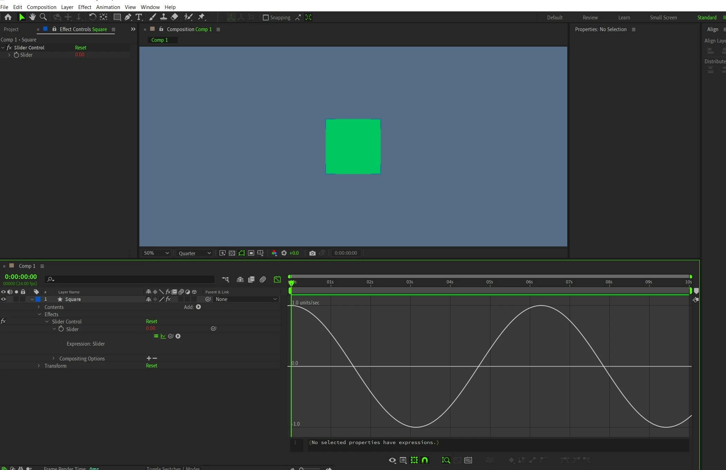Click the layer search input field
Screen dimensions: 726x470
[131, 279]
